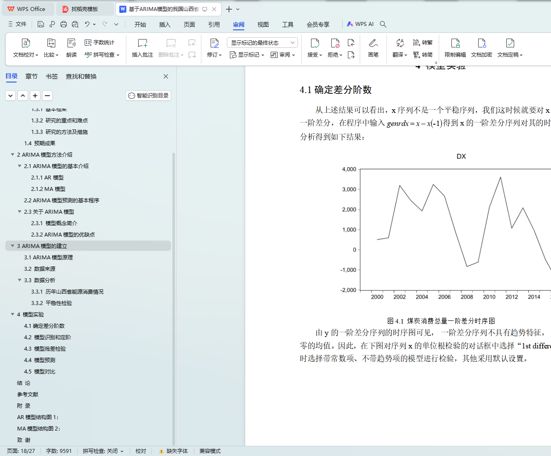551x456 pixels.
Task: Collapse the 3.3 数据分析 node
Action: [x=19, y=280]
